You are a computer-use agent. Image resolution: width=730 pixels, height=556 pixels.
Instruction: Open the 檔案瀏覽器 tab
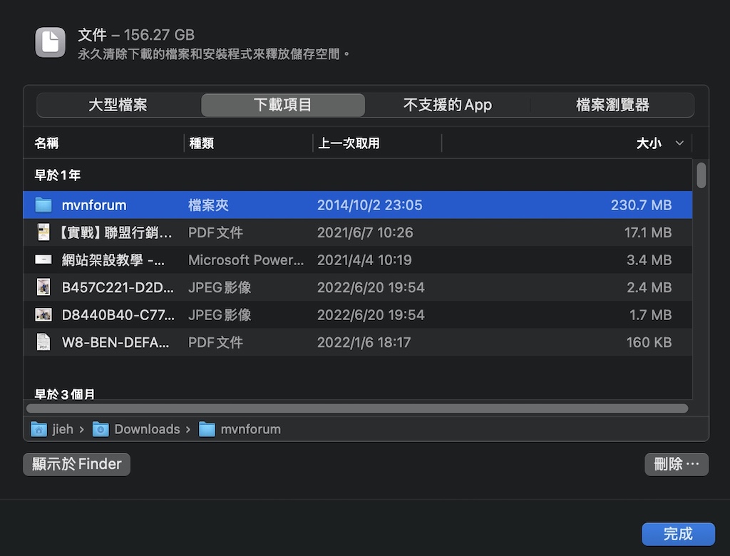pos(612,105)
